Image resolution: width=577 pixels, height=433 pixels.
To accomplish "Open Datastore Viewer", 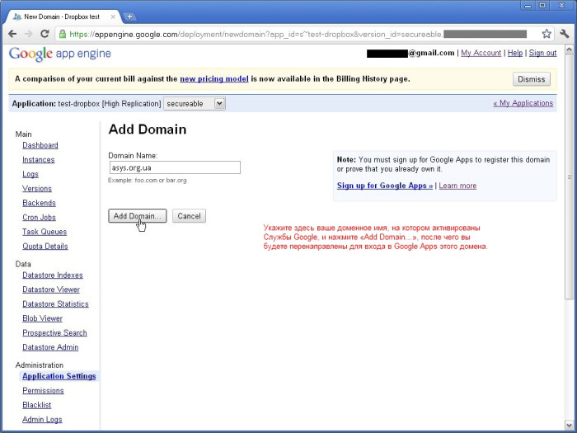I will tap(51, 289).
